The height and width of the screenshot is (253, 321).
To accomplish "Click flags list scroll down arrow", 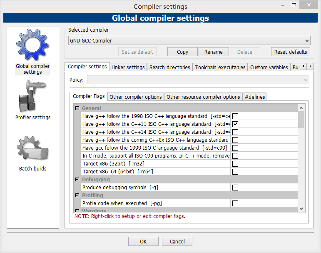I will point(301,209).
